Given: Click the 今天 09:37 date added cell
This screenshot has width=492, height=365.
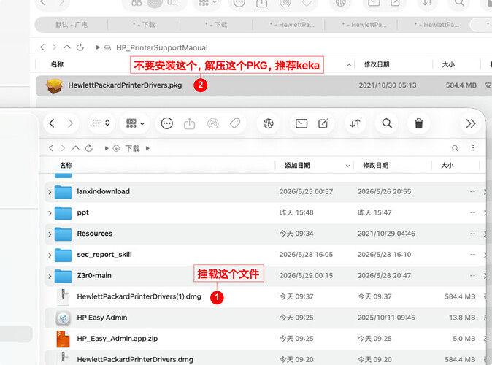Looking at the screenshot, I should click(x=296, y=296).
